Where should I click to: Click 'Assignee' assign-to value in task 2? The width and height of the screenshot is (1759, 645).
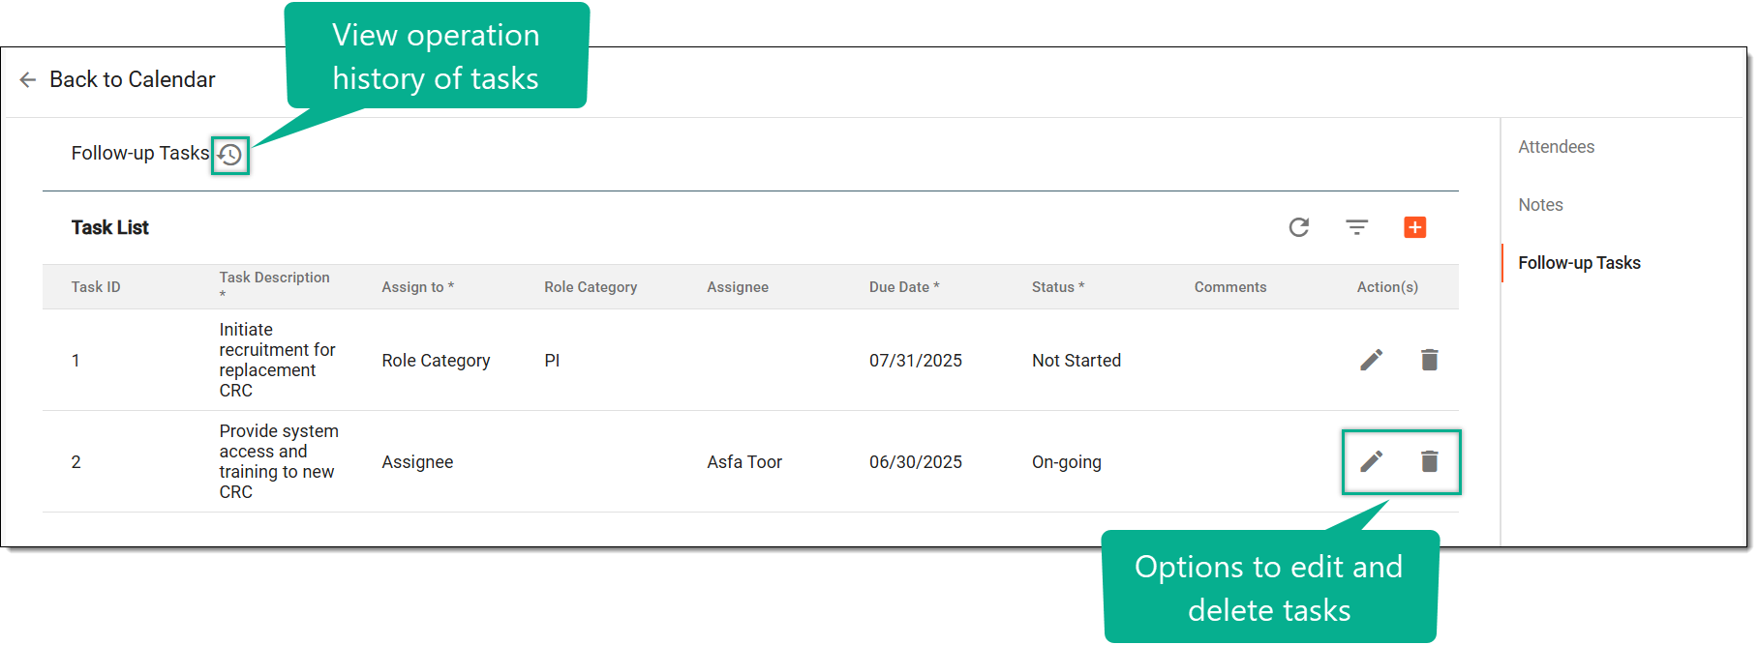[x=417, y=462]
